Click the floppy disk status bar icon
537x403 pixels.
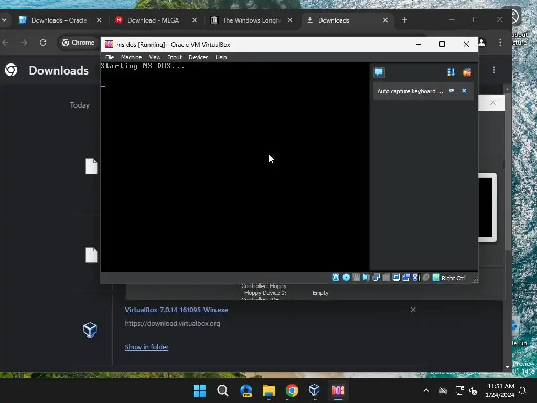[x=356, y=278]
